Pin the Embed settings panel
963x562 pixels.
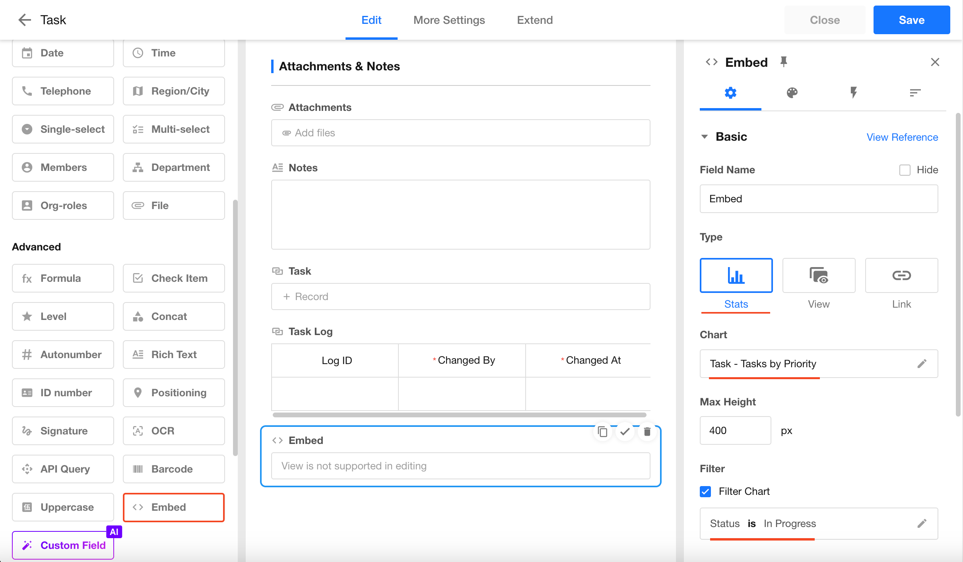pos(784,62)
